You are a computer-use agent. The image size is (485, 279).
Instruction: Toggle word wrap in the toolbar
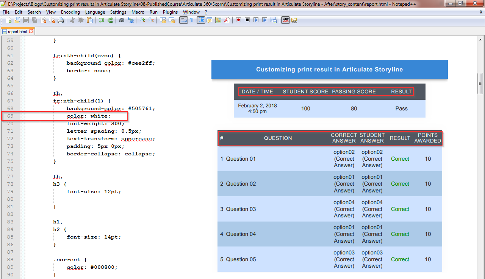183,20
